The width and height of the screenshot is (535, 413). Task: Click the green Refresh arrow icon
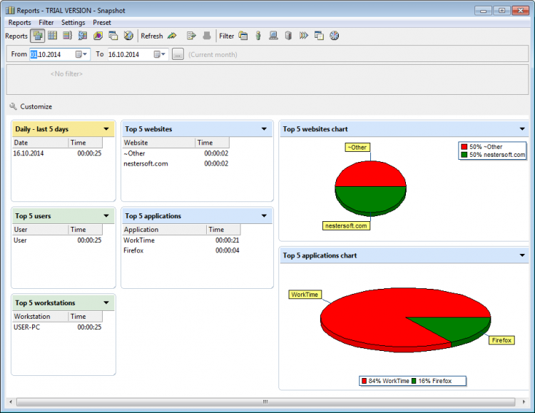[x=172, y=36]
